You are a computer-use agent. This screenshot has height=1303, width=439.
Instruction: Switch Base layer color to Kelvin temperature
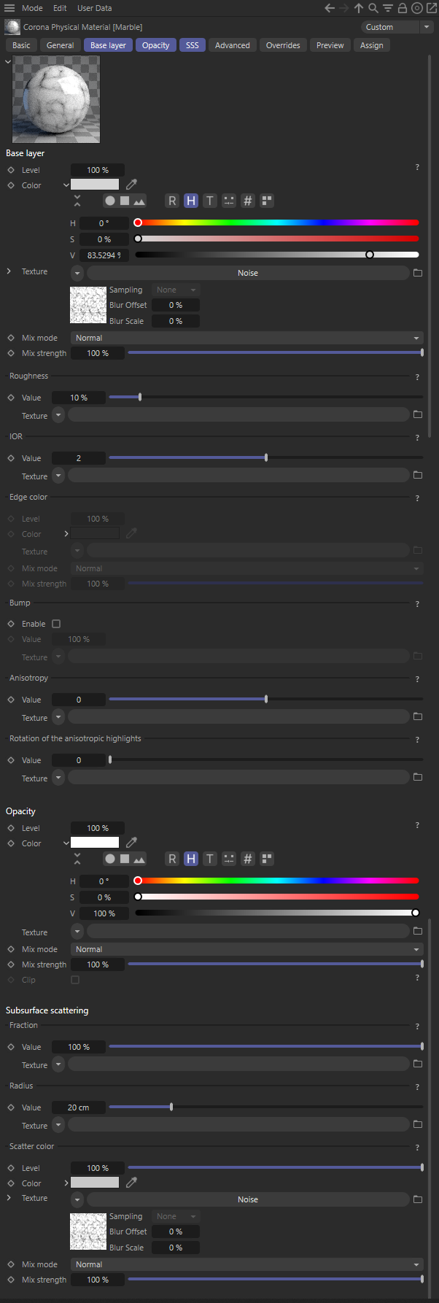click(210, 201)
